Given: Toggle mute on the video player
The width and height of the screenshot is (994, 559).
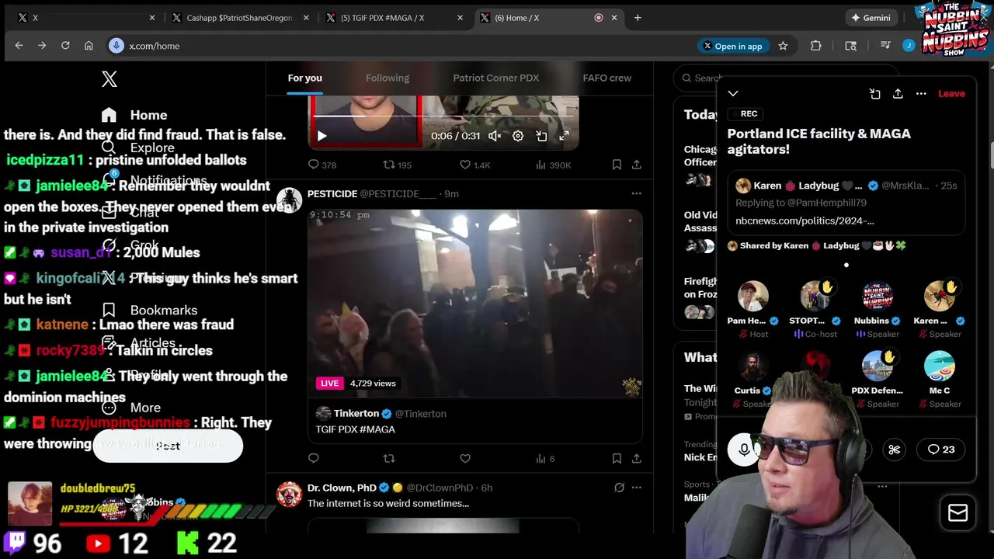Looking at the screenshot, I should 495,136.
